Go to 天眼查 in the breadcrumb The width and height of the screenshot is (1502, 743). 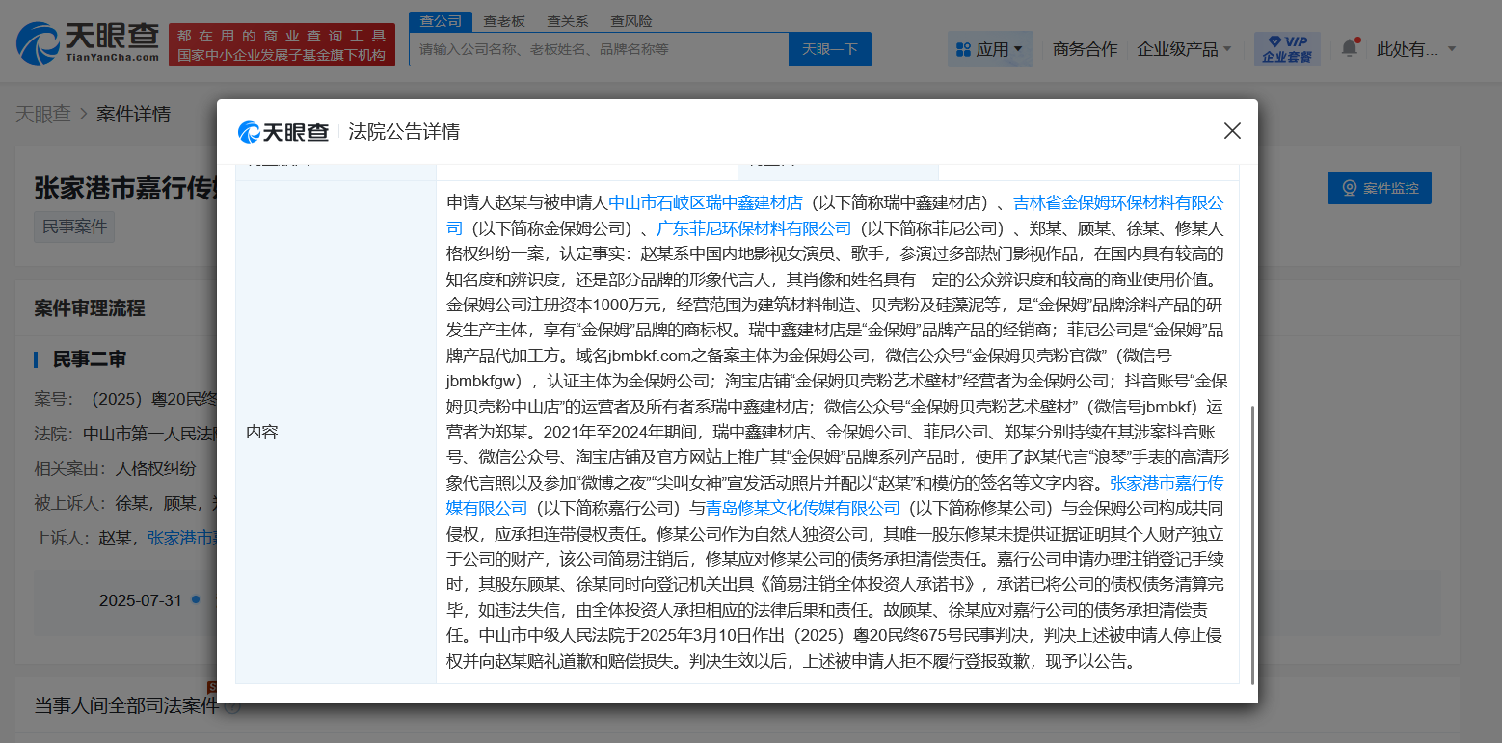pyautogui.click(x=43, y=114)
